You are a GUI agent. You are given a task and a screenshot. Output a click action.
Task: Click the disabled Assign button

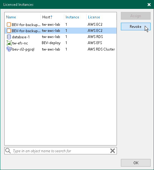pyautogui.click(x=136, y=16)
